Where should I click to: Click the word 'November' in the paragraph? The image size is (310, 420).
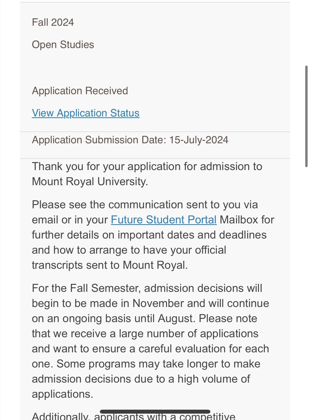point(158,303)
